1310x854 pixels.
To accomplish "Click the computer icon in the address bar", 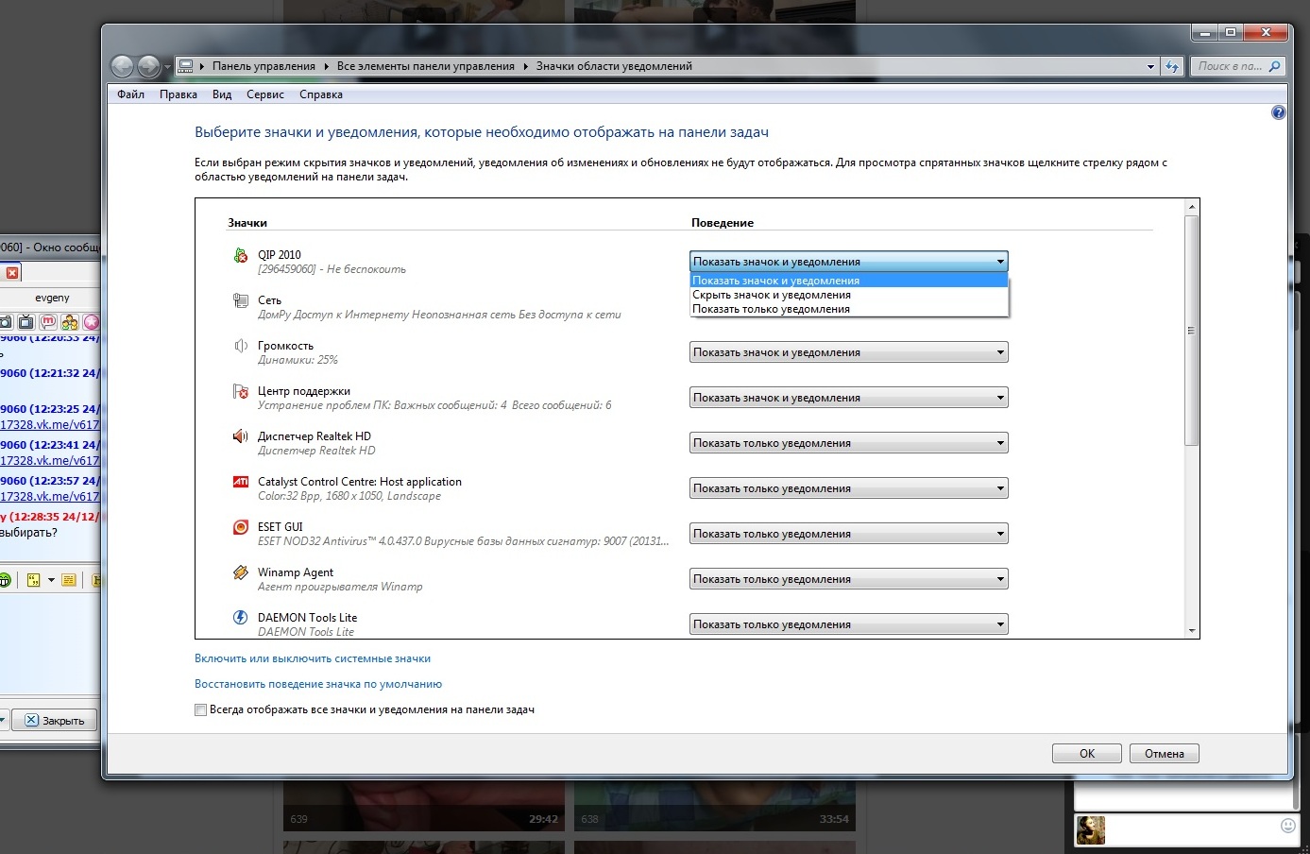I will coord(186,66).
